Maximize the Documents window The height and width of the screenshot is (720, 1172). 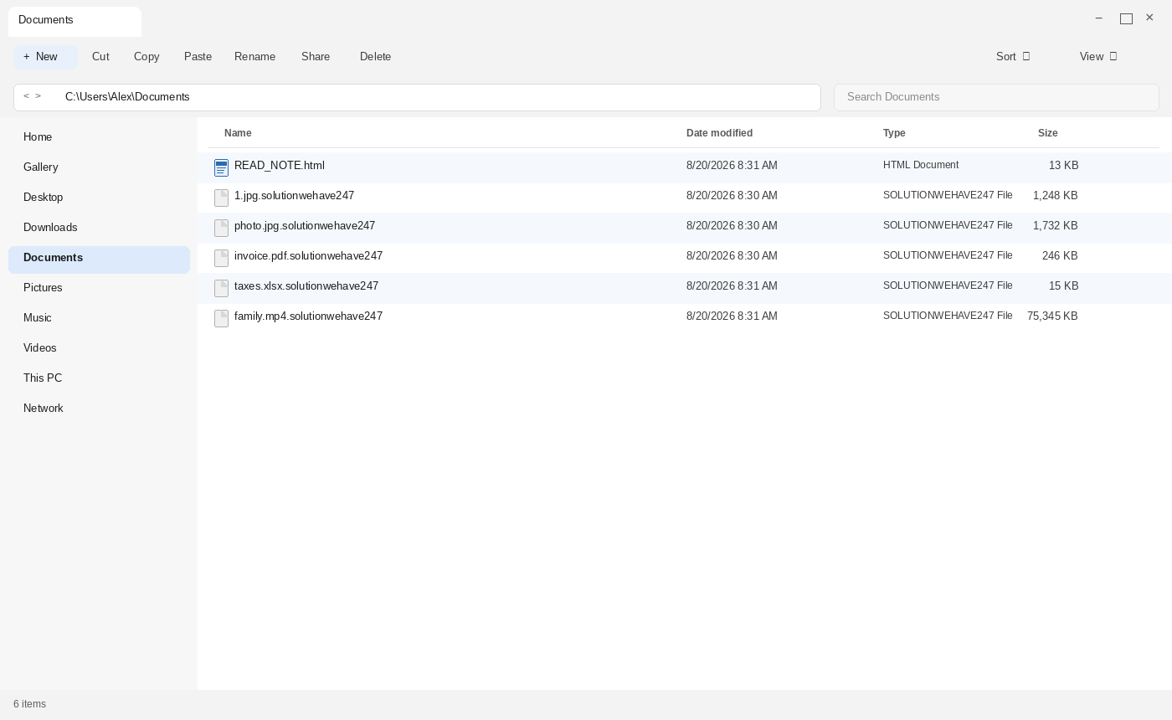pyautogui.click(x=1126, y=18)
